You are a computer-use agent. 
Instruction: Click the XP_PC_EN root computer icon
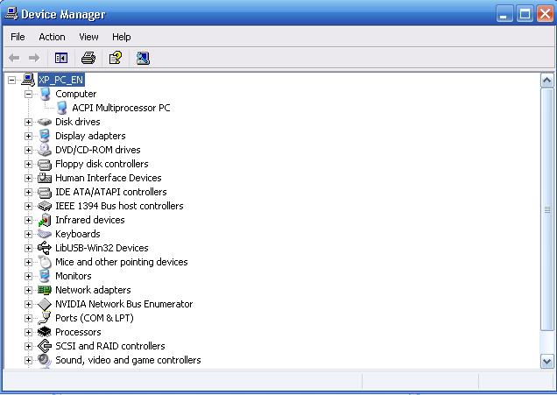tap(28, 80)
